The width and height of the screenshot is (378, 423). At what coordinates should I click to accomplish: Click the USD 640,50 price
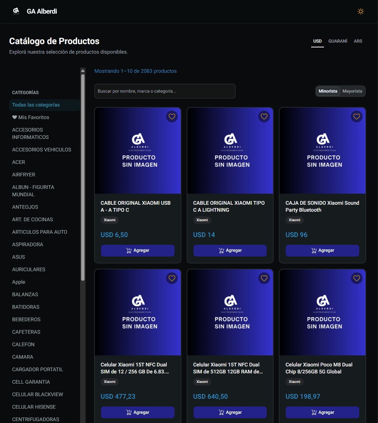[210, 397]
